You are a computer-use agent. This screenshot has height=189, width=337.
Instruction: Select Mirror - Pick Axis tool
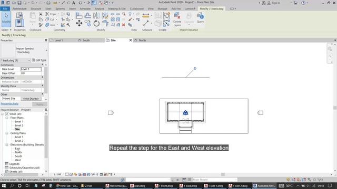[96, 15]
